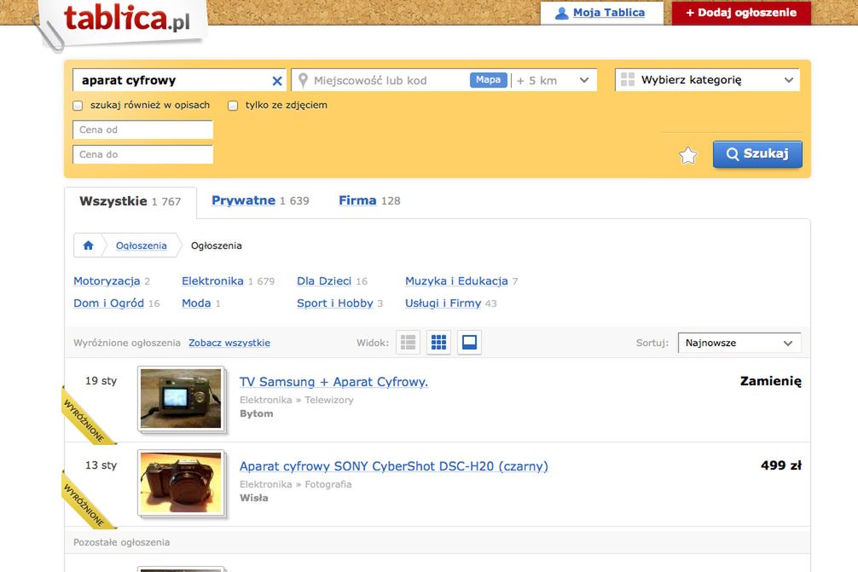Open 'Dla Dzieci' category link
Screen dimensions: 858x572
tap(324, 281)
